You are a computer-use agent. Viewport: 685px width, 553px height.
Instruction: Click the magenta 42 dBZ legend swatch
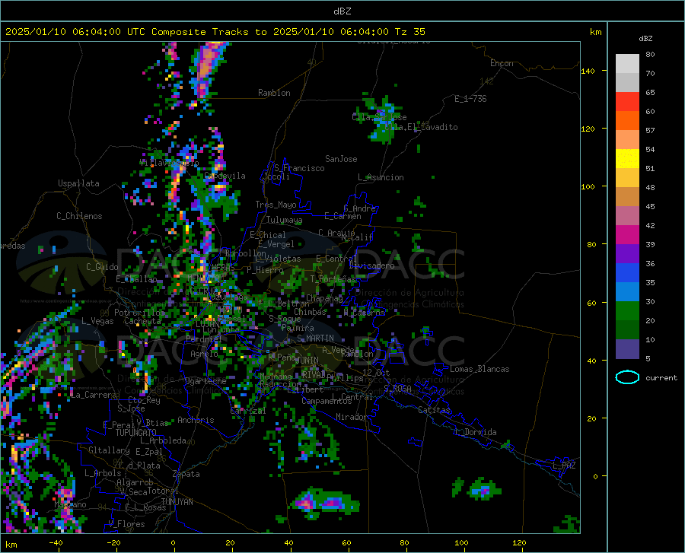pos(627,235)
